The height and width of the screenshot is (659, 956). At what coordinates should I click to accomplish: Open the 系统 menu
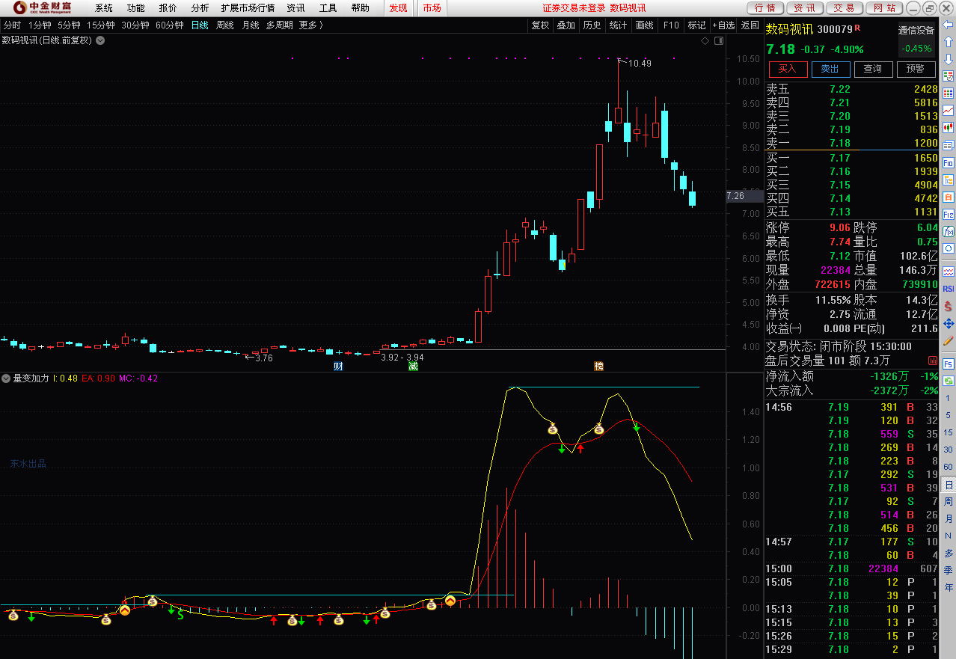coord(104,8)
